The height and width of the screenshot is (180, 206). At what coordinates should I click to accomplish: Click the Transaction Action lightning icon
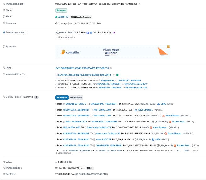[4, 33]
